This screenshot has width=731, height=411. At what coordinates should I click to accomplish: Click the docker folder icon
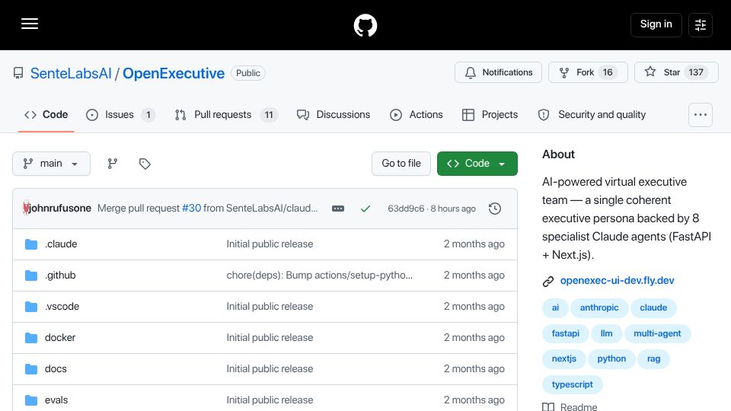pyautogui.click(x=31, y=338)
